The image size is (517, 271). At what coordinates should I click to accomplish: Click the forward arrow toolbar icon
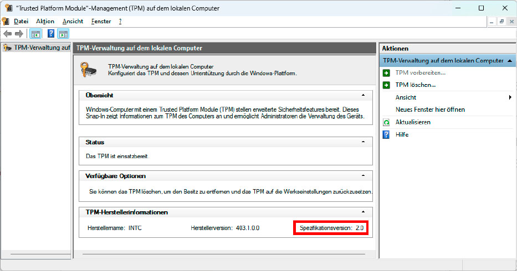pos(19,34)
